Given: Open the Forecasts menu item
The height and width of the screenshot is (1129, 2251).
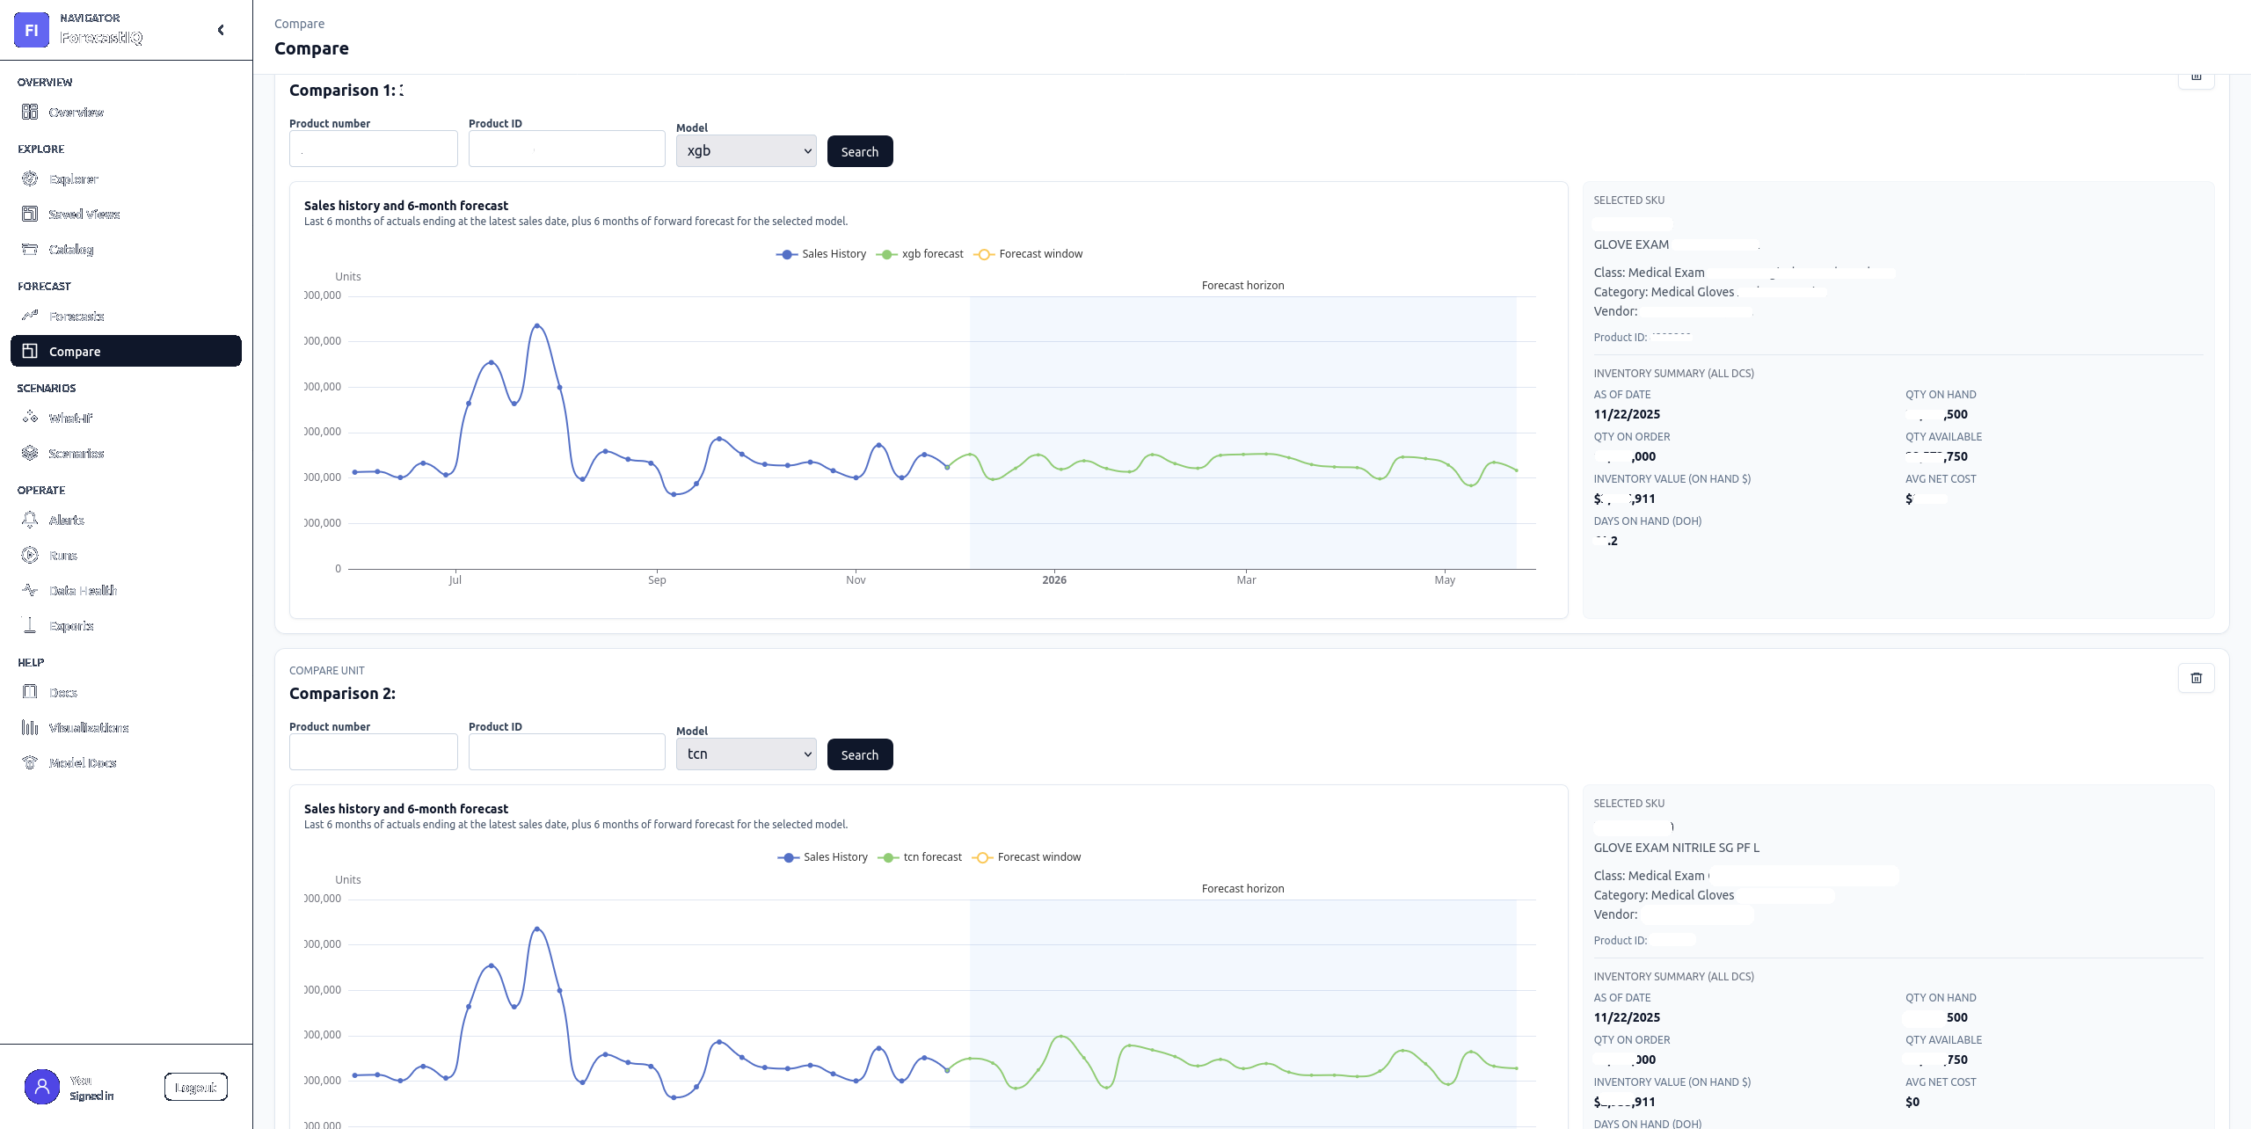Looking at the screenshot, I should pyautogui.click(x=126, y=316).
